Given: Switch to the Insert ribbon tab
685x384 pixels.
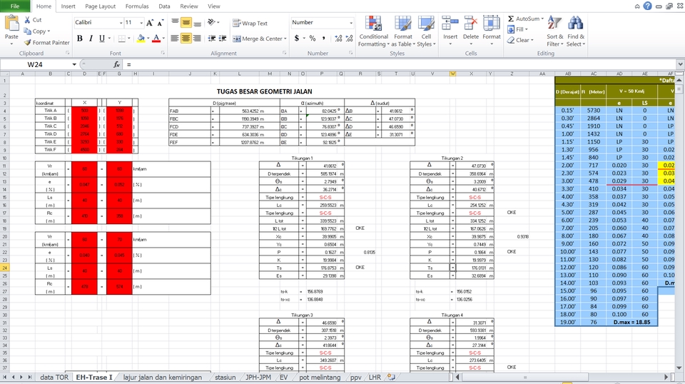Looking at the screenshot, I should [x=68, y=6].
